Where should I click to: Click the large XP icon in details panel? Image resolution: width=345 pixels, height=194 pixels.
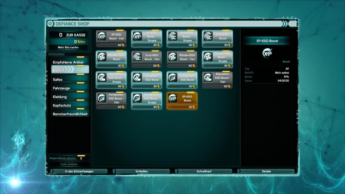click(267, 53)
